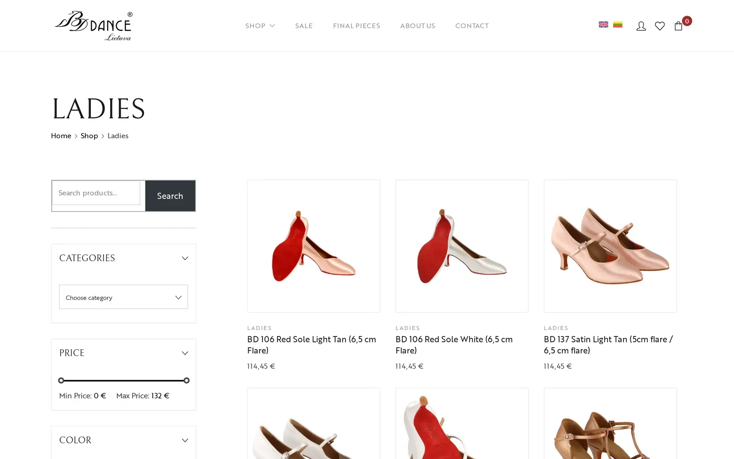
Task: Collapse the PRICE filter panel
Action: coord(185,353)
